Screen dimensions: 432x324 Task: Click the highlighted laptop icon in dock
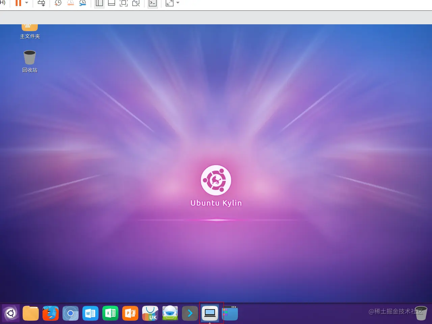pos(210,313)
